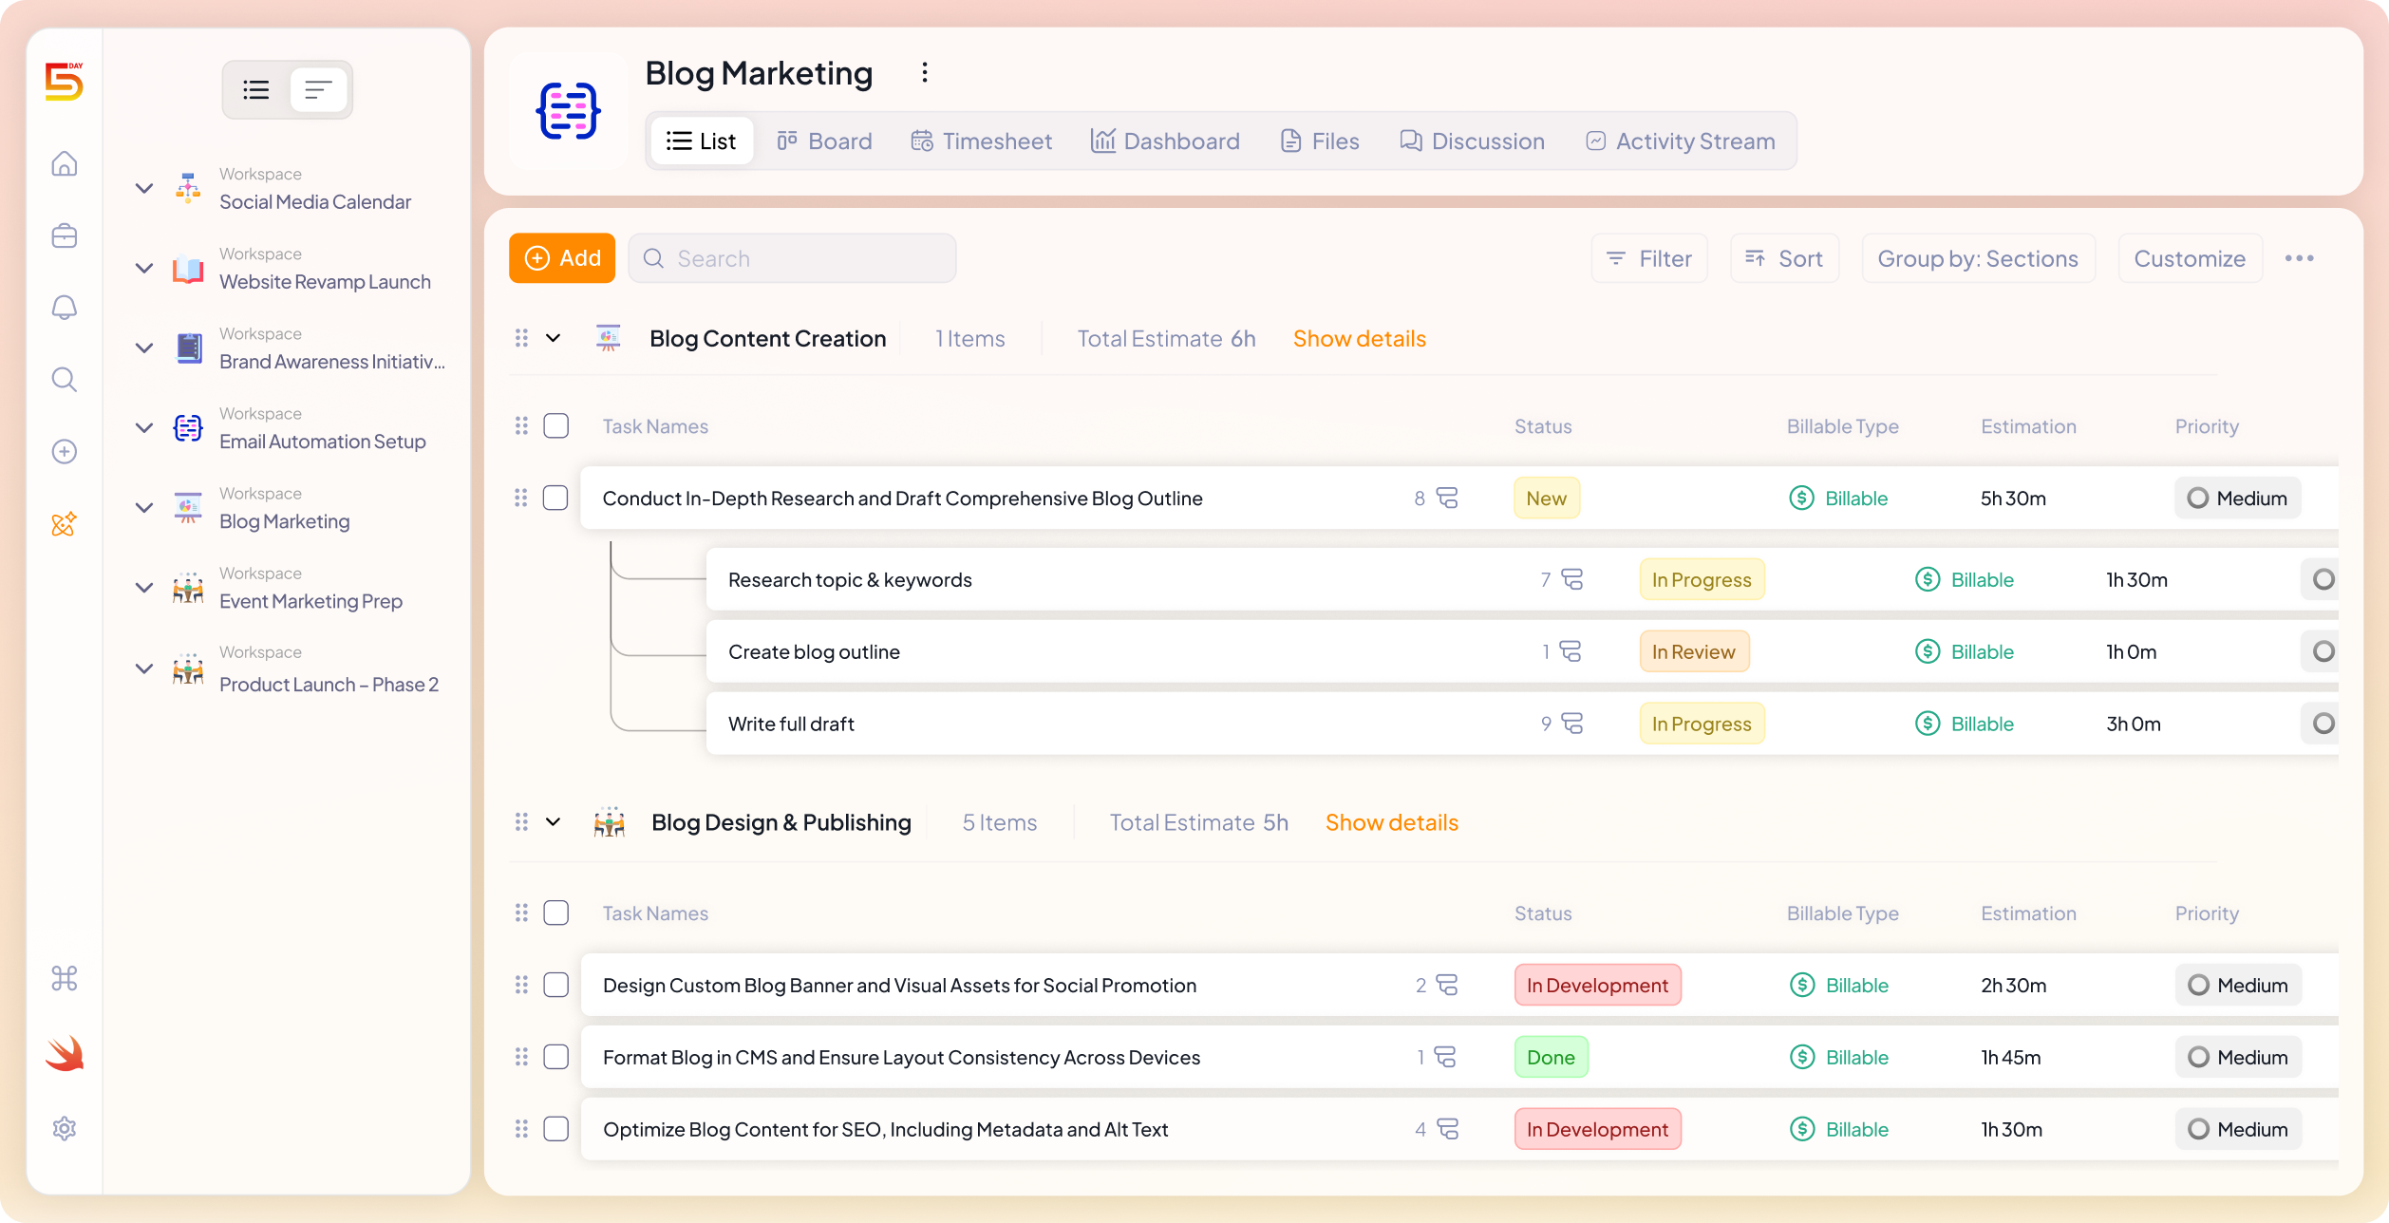The image size is (2389, 1223).
Task: Click Show details for Blog Design & Publishing
Action: (1392, 822)
